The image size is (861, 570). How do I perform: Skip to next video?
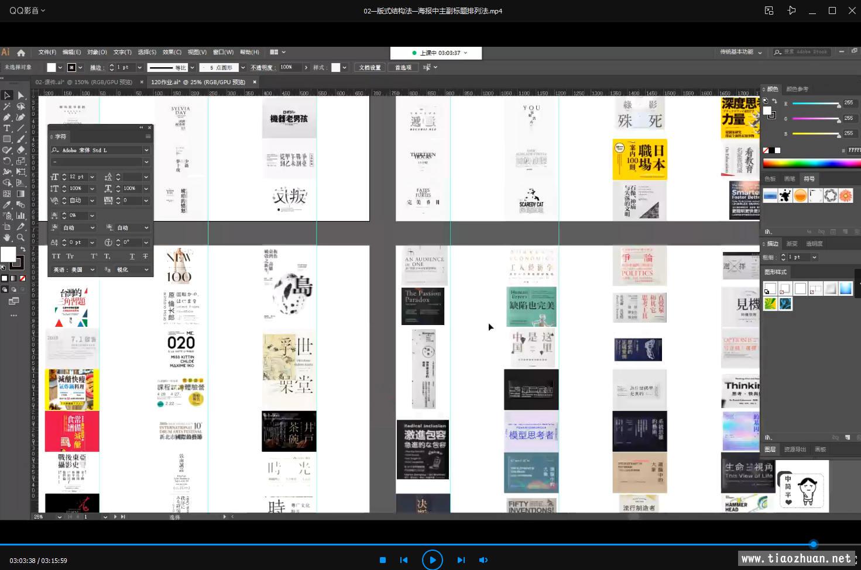461,560
